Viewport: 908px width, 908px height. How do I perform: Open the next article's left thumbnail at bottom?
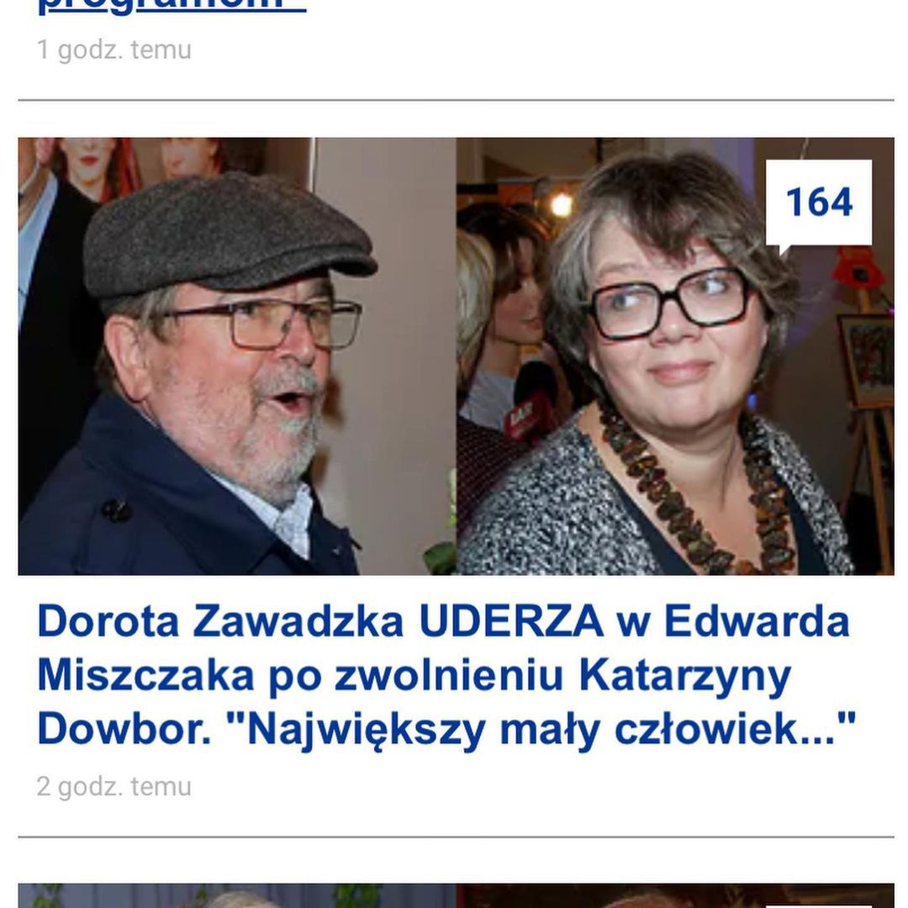[237, 896]
